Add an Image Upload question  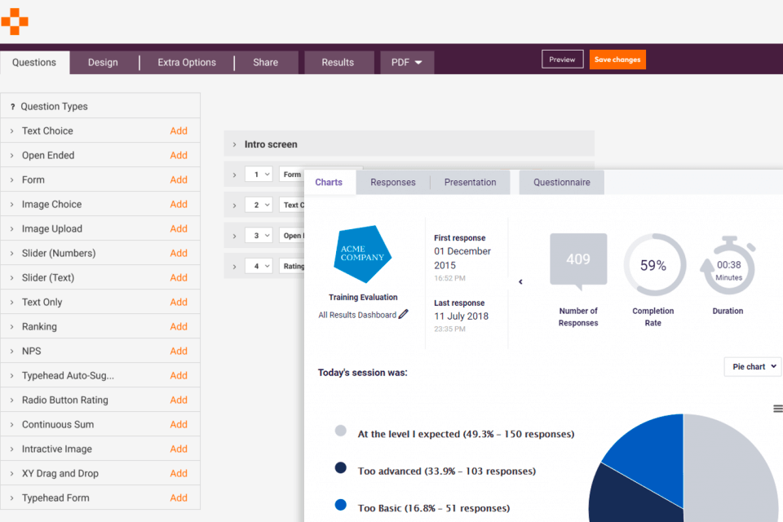click(x=179, y=228)
